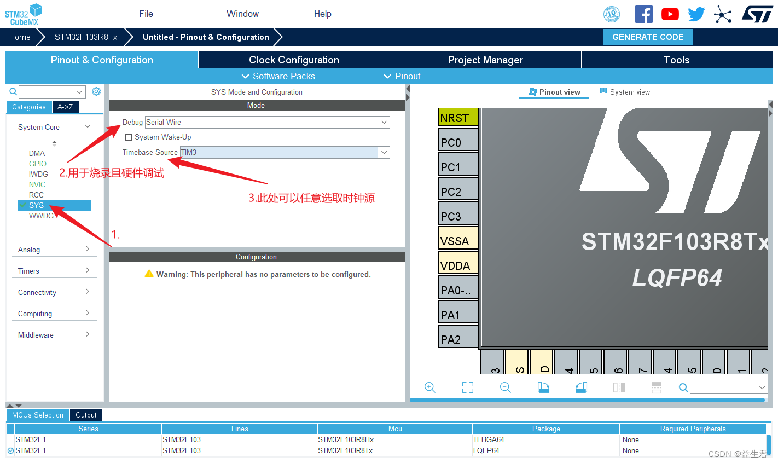Open the Software Packs dropdown

click(278, 76)
